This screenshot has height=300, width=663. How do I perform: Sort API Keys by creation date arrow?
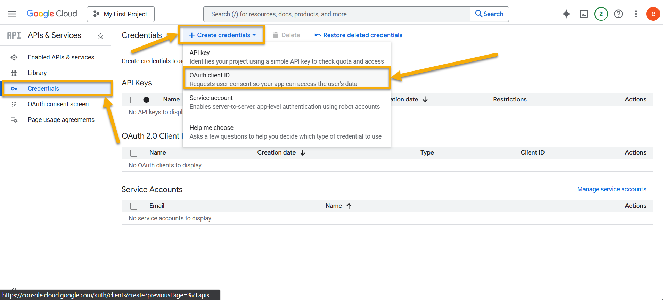(x=425, y=99)
